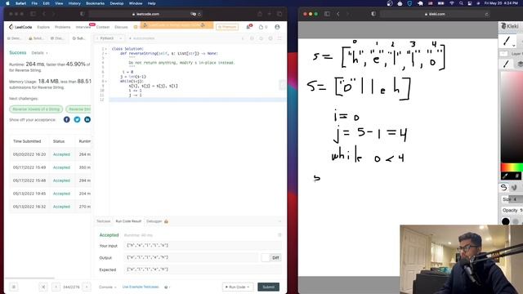Go to previous problem arrow
The image size is (523, 294).
(56, 287)
